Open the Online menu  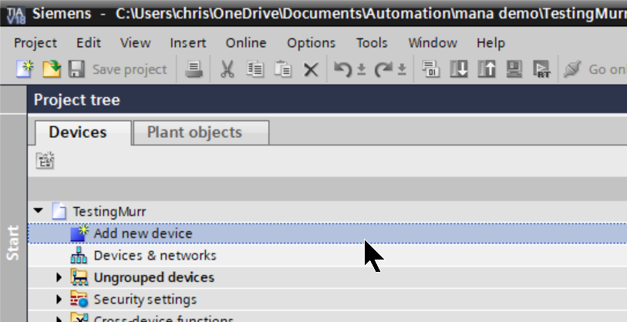coord(246,42)
